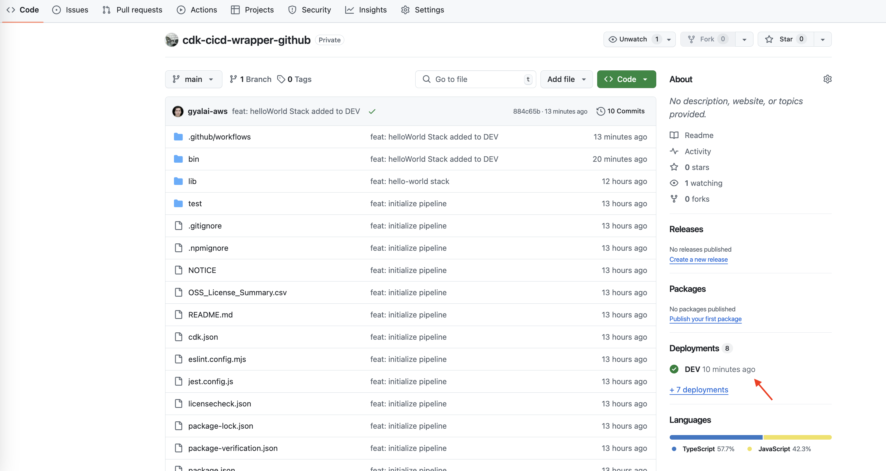Open the Security tab
The height and width of the screenshot is (471, 886).
(310, 10)
